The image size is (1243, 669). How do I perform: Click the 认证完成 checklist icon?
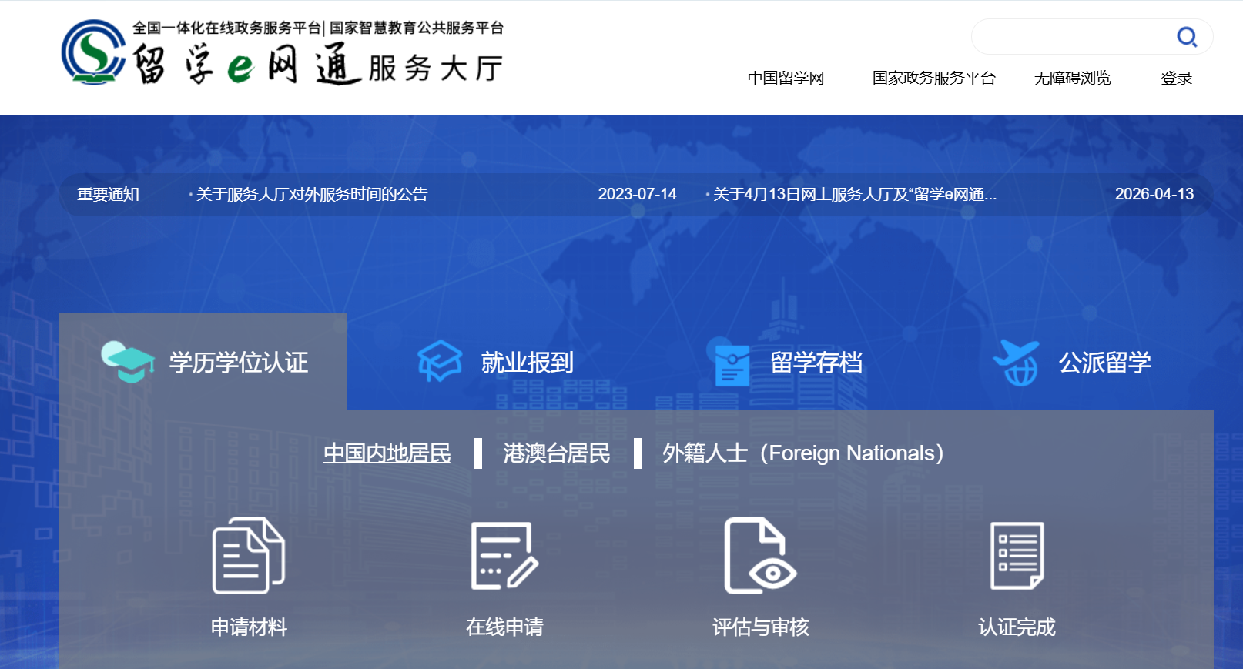click(1017, 556)
